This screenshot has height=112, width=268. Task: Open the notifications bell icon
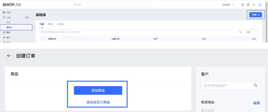[243, 5]
